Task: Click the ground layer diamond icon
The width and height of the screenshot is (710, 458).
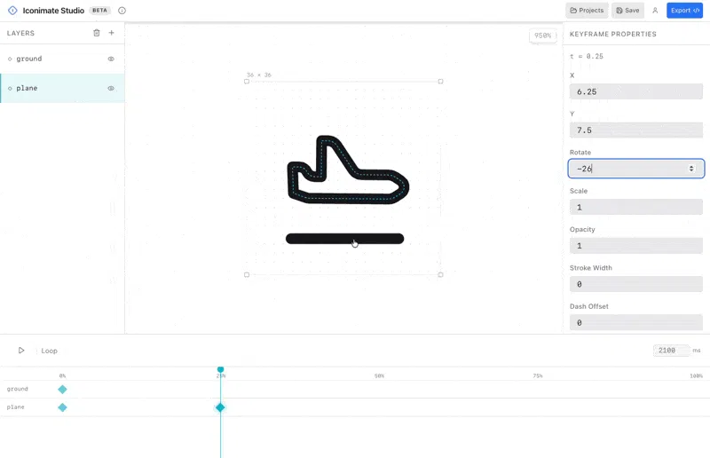Action: point(10,59)
